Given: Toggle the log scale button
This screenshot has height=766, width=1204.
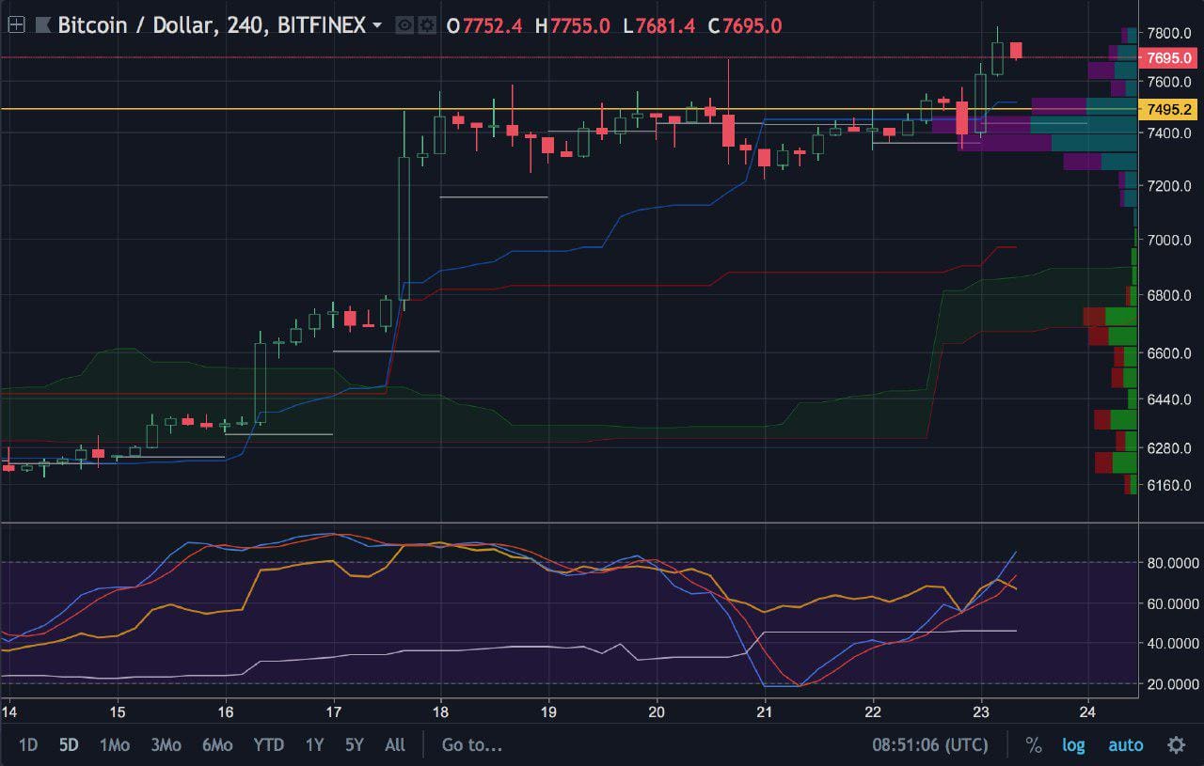Looking at the screenshot, I should coord(1073,745).
